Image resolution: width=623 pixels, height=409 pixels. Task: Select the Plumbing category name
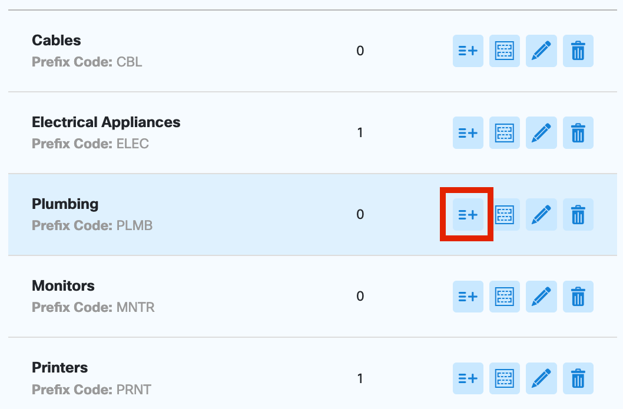65,204
